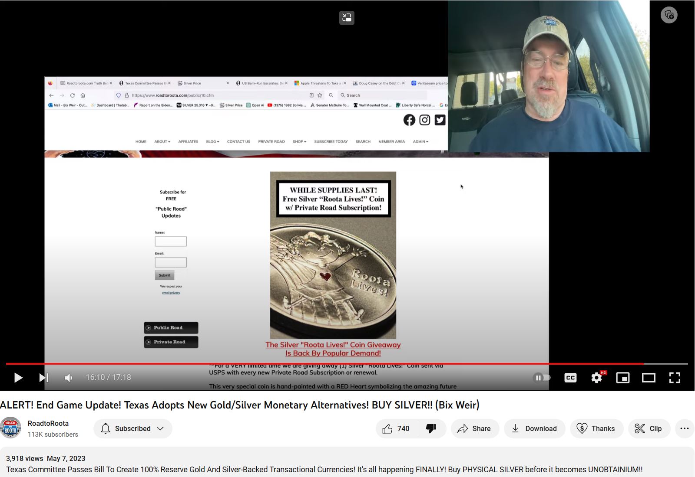Enter full screen mode
695x477 pixels.
[675, 378]
